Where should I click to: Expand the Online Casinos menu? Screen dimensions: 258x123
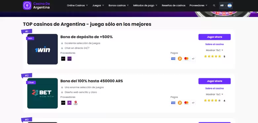[77, 5]
